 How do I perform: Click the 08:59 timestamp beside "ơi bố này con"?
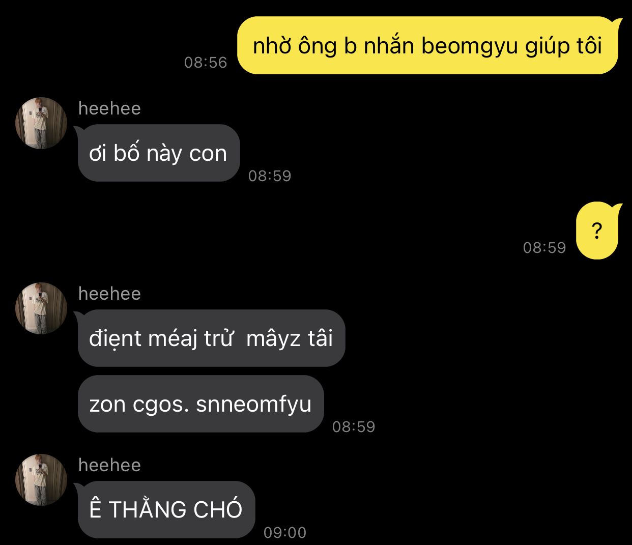[x=270, y=176]
